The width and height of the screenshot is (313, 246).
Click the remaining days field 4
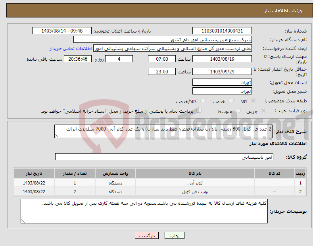tap(119, 59)
